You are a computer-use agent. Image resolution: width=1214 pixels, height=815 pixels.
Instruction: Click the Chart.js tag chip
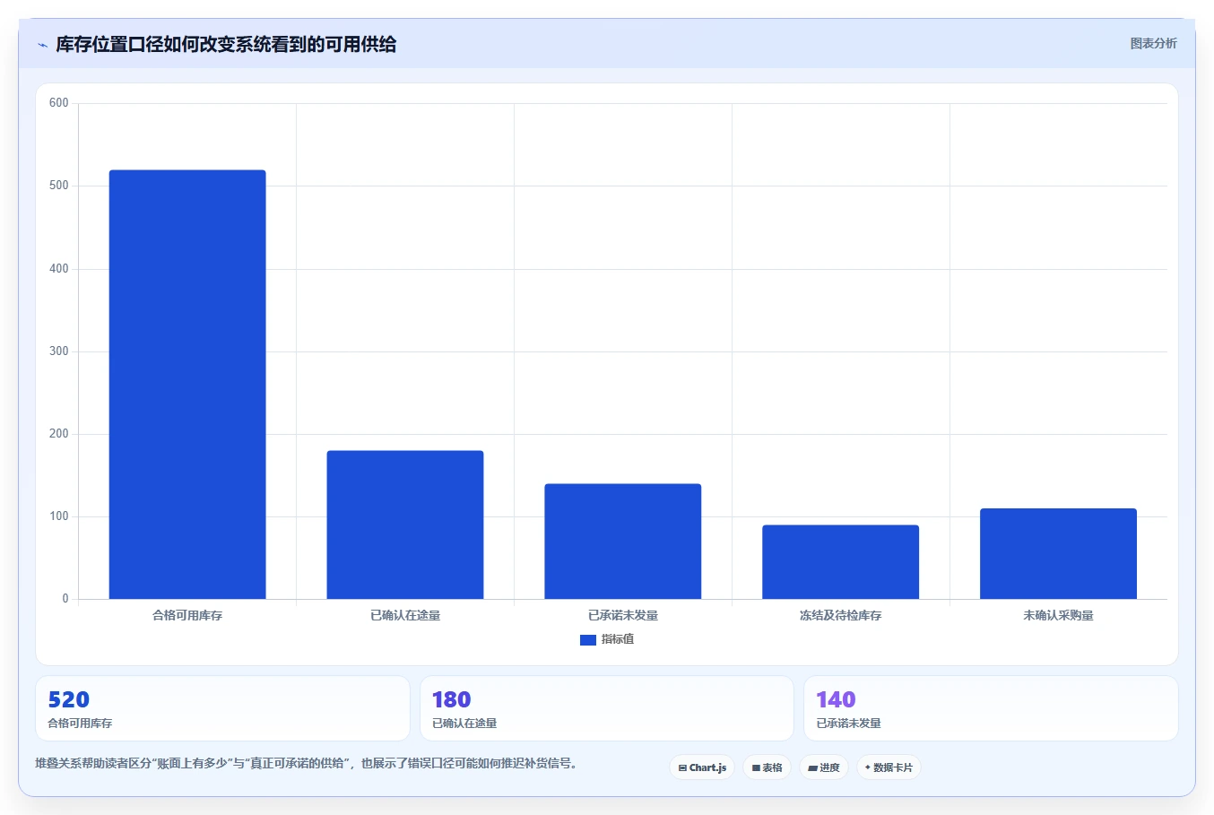[702, 767]
